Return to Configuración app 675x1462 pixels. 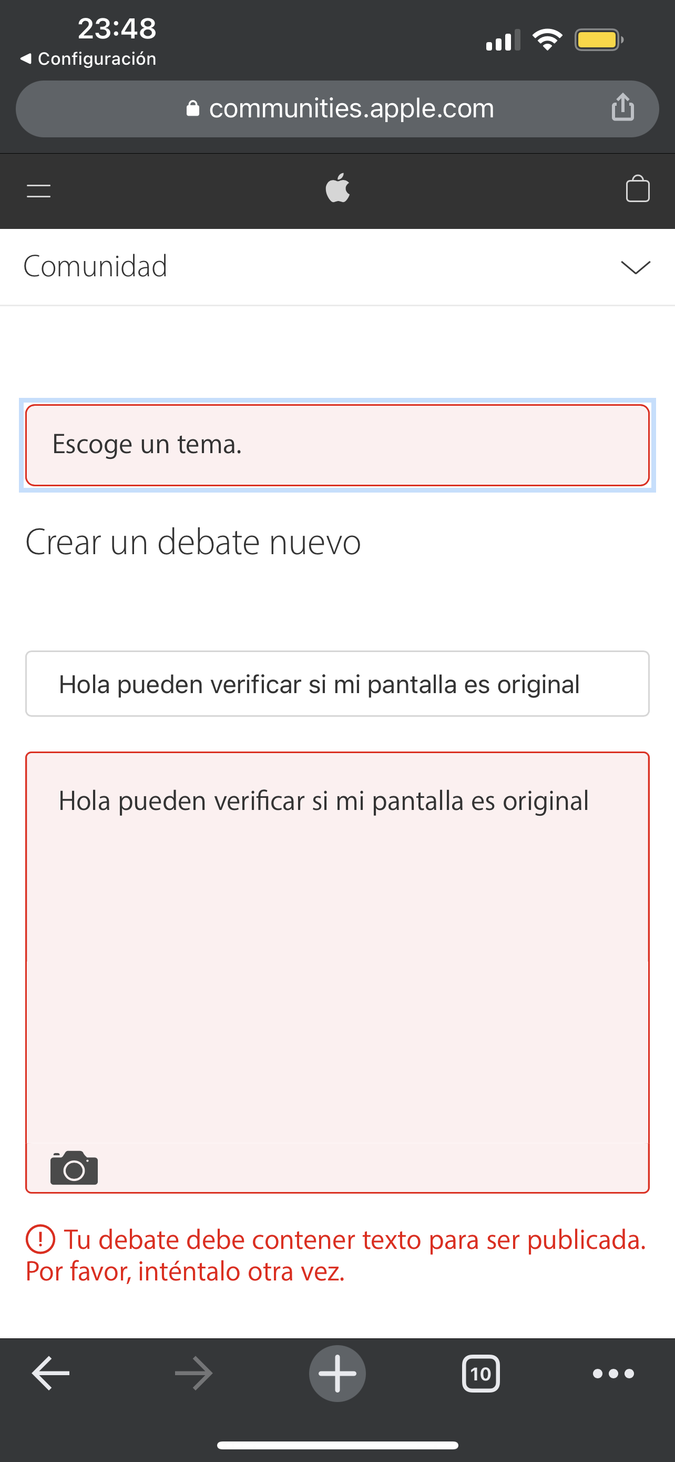[x=88, y=59]
